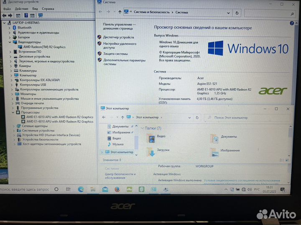Click the Дисковые устройства category icon

coord(16,56)
